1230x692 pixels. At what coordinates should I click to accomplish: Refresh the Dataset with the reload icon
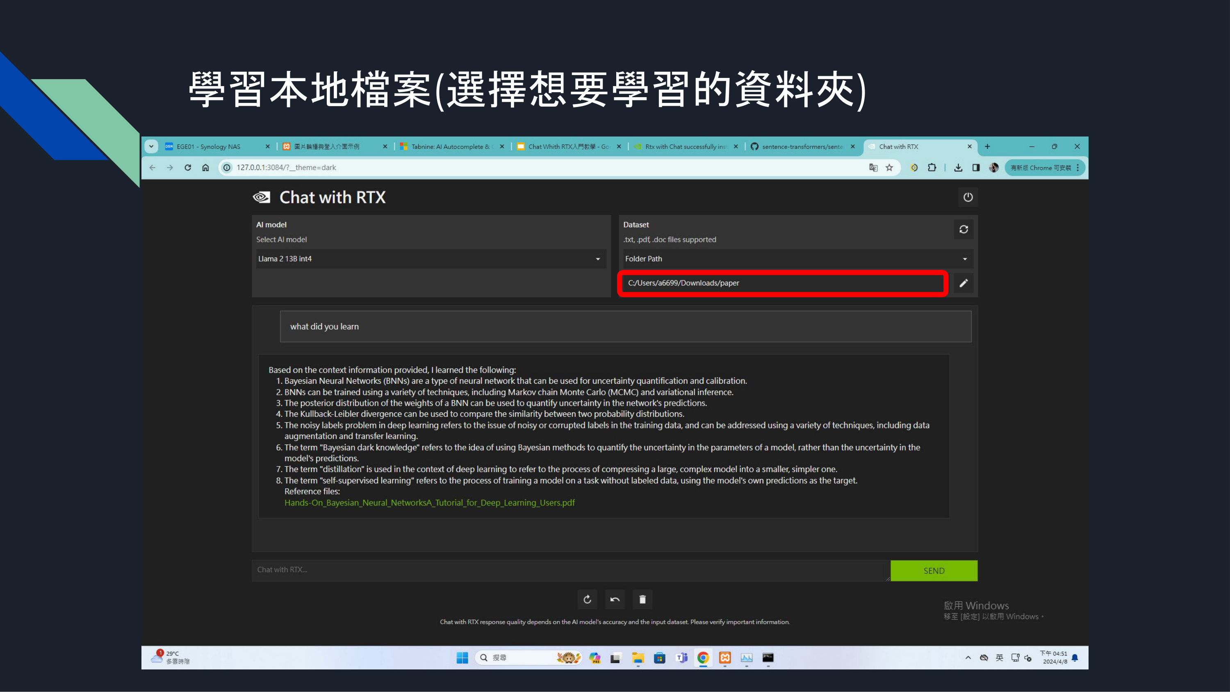963,230
